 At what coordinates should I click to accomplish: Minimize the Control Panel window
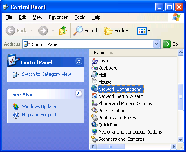[160, 7]
